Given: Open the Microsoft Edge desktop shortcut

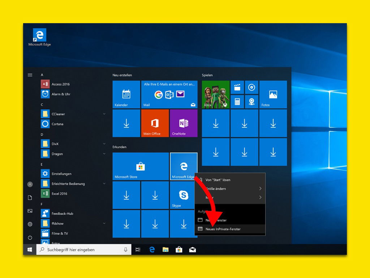Looking at the screenshot, I should pyautogui.click(x=39, y=37).
